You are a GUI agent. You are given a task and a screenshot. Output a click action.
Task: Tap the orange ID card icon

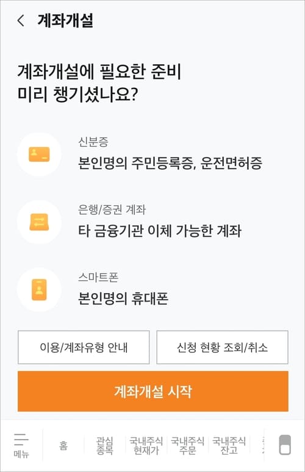39,154
